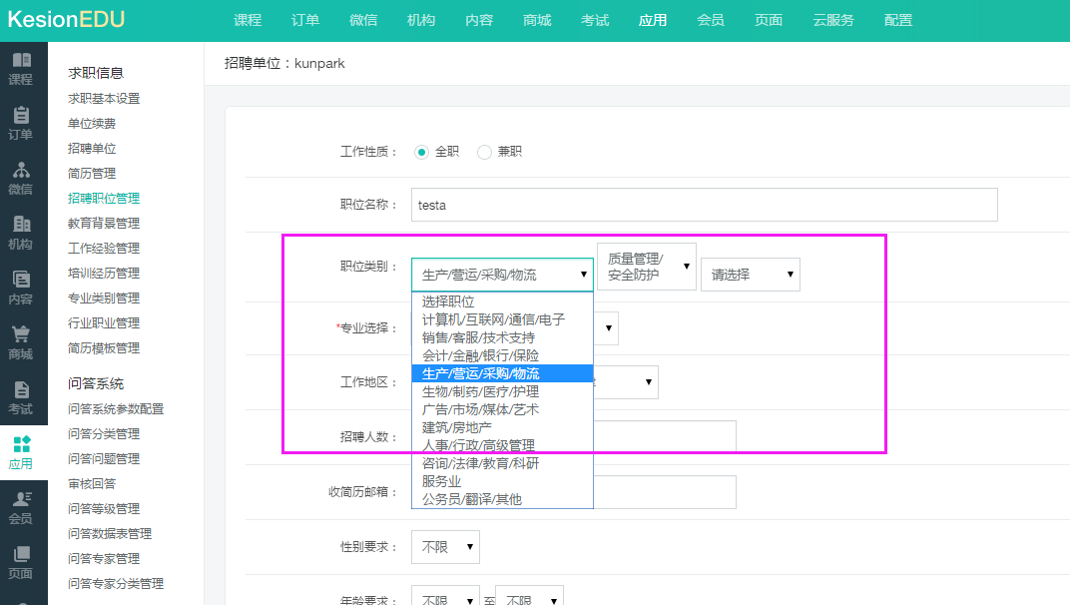Expand the 请选择 third category dropdown
Image resolution: width=1070 pixels, height=605 pixels.
click(x=750, y=275)
